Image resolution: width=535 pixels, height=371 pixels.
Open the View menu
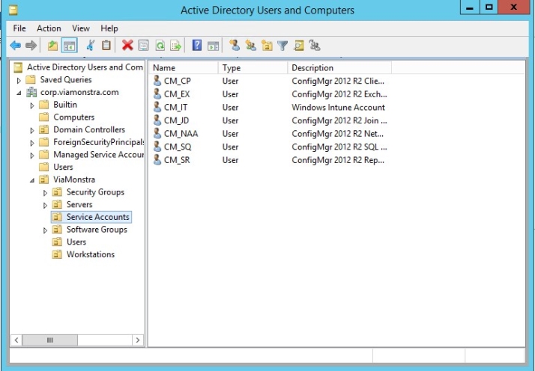(x=81, y=28)
